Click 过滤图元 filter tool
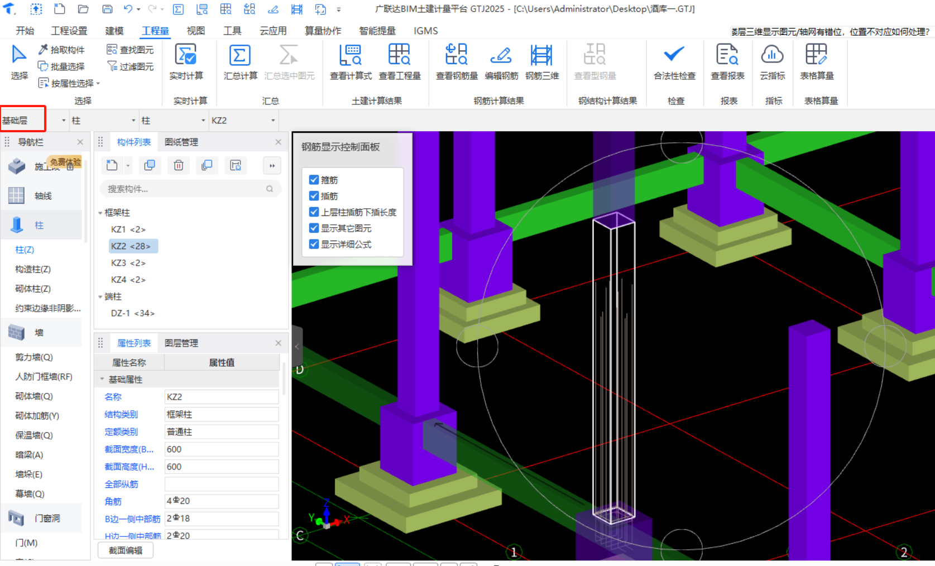Screen dimensions: 935x566 pyautogui.click(x=130, y=66)
